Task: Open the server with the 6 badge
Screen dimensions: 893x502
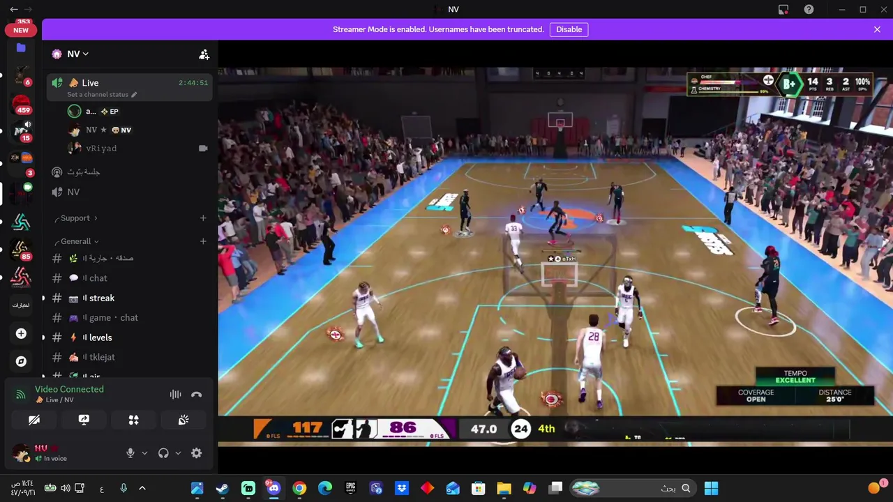Action: 21,76
